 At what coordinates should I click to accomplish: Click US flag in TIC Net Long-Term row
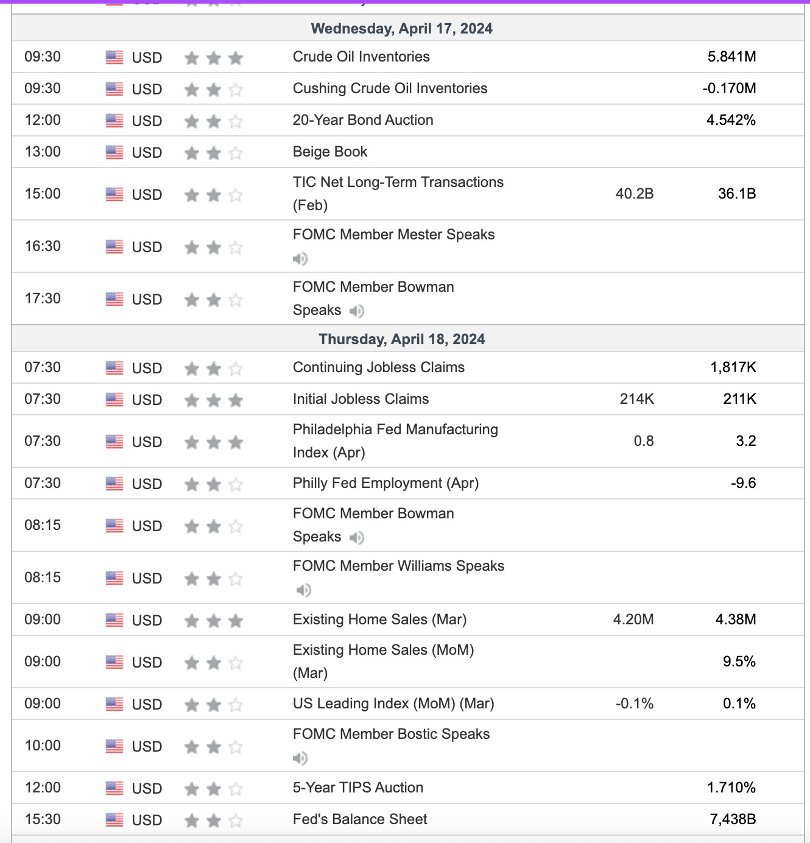114,194
